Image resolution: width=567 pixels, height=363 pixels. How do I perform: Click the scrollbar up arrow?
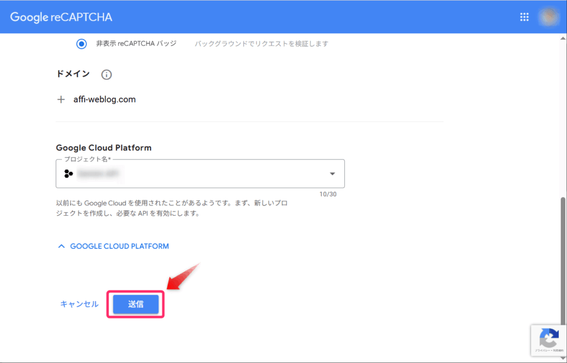pyautogui.click(x=563, y=38)
